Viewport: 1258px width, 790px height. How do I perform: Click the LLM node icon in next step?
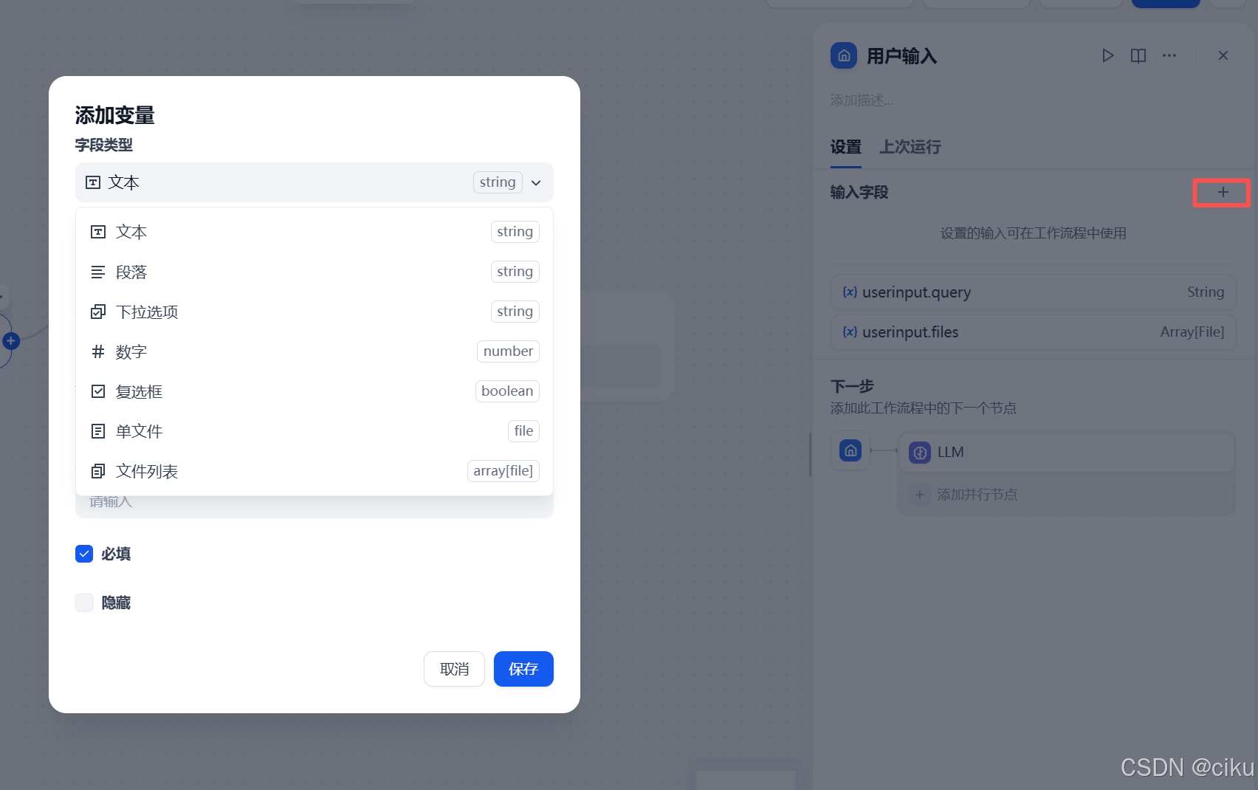coord(920,453)
